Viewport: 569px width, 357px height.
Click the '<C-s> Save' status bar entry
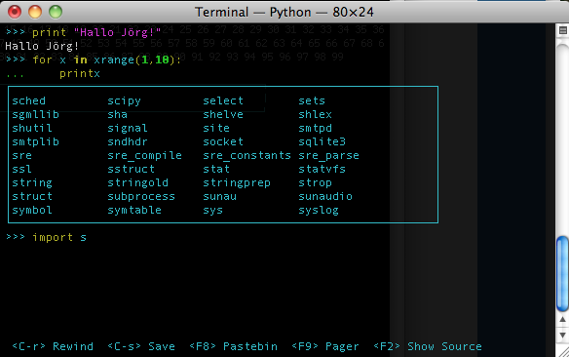(141, 346)
